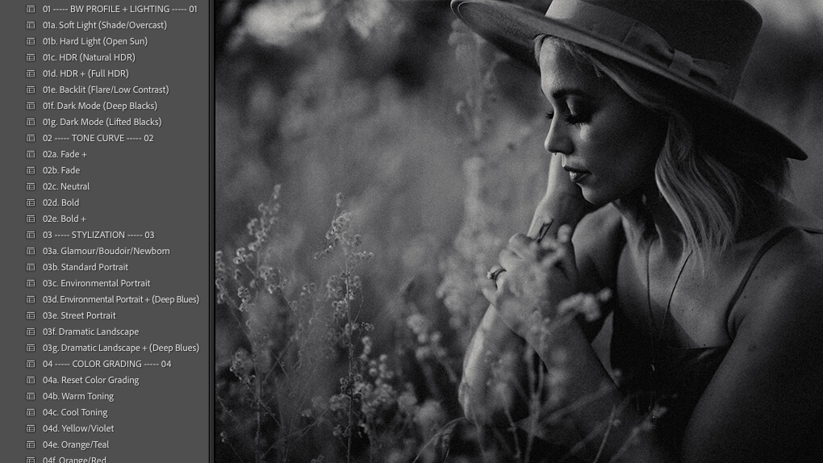Apply the 02e. Bold + tone curve
Viewport: 823px width, 463px height.
pos(65,219)
